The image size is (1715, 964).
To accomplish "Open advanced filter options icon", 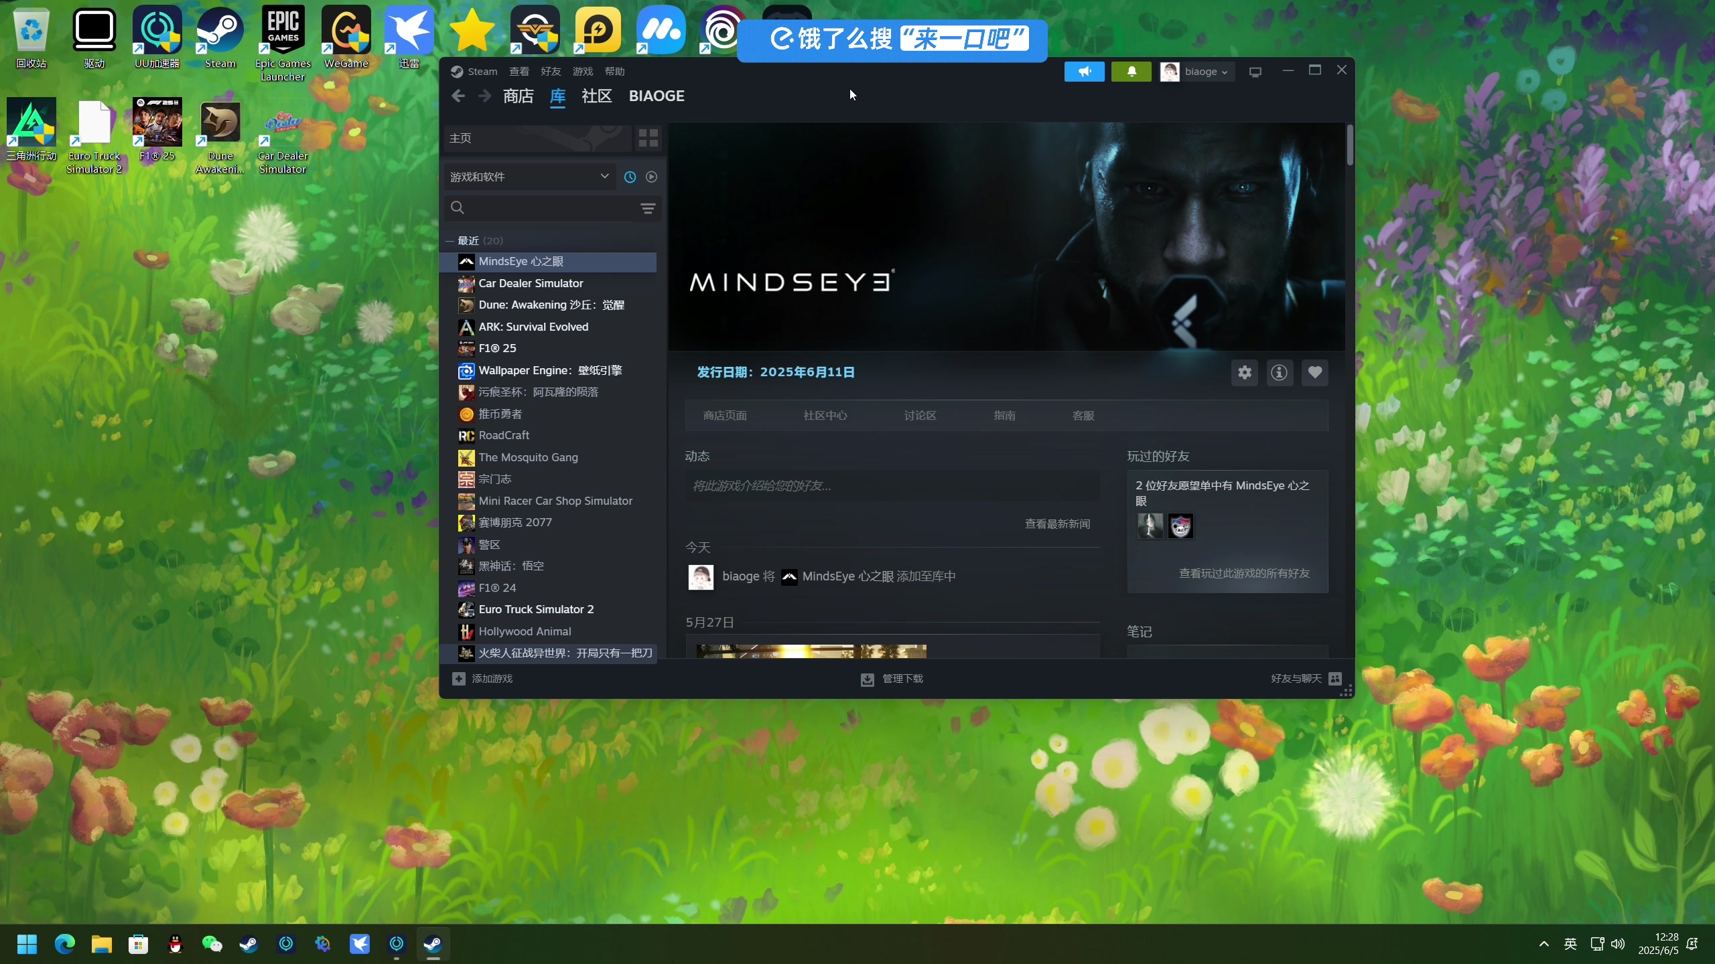I will coord(648,208).
